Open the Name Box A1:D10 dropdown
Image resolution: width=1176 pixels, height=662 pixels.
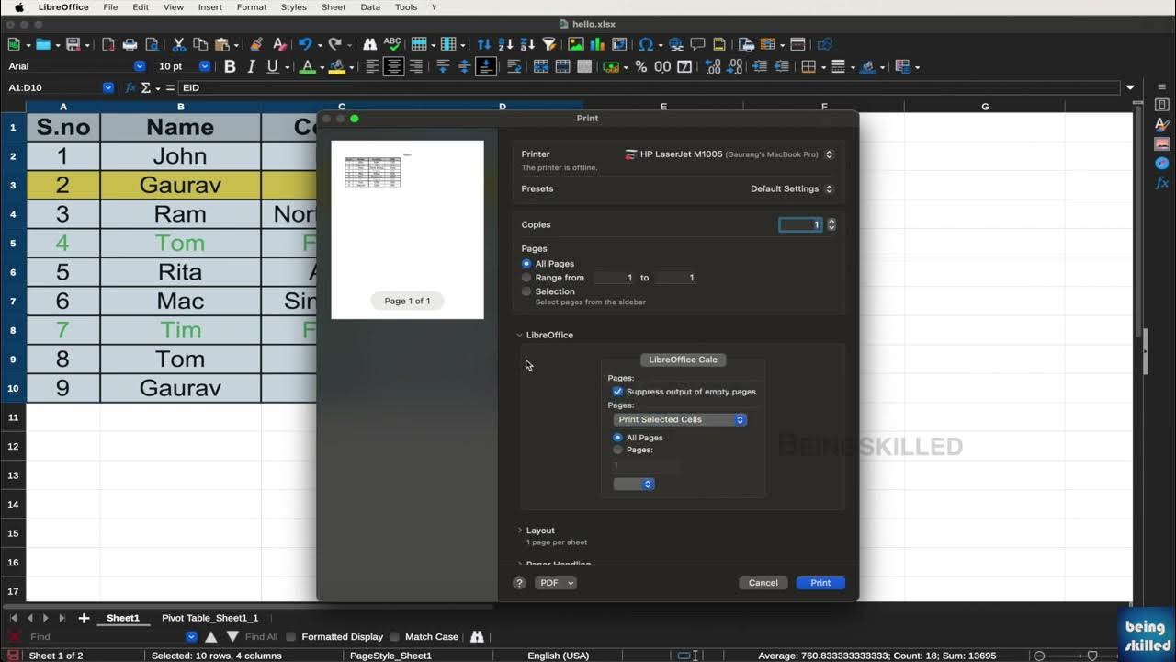[108, 87]
